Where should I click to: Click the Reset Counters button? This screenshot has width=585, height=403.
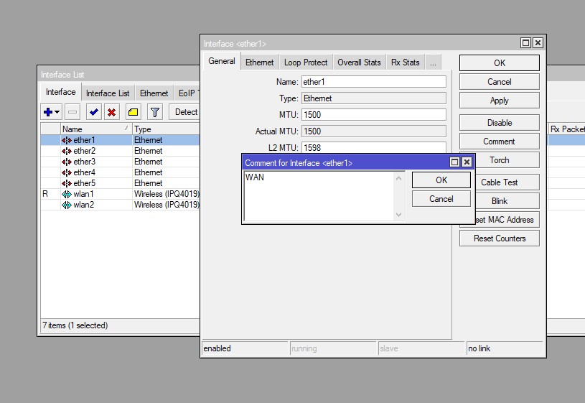(x=499, y=238)
